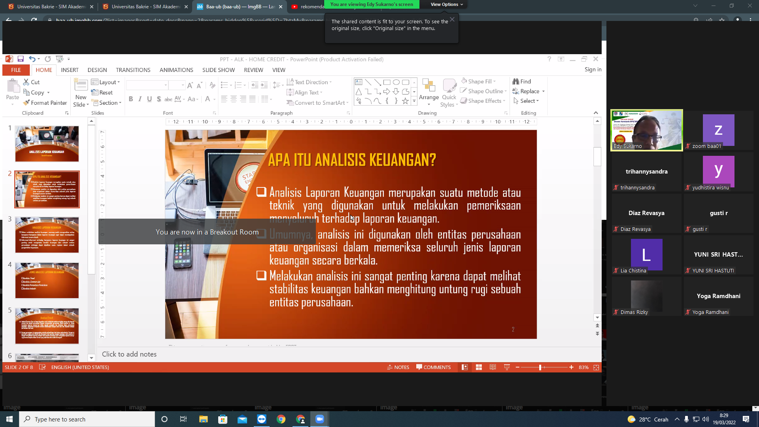Switch to Reading View icon
Image resolution: width=759 pixels, height=427 pixels.
493,367
